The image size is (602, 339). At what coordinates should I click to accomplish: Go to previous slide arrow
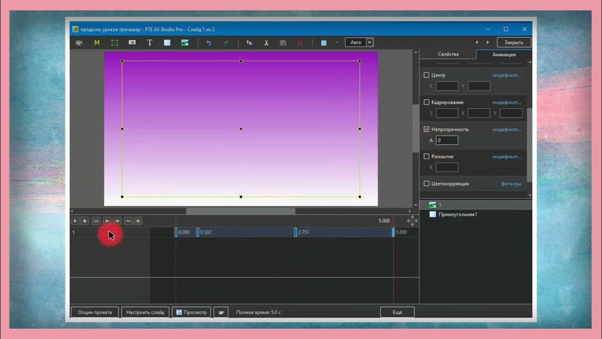[476, 42]
